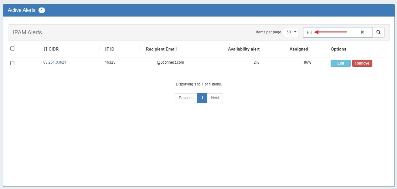Go to the Previous page
The width and height of the screenshot is (397, 189).
(186, 98)
